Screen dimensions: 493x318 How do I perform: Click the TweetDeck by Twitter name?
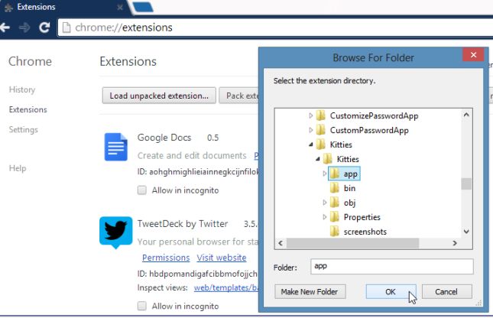point(183,224)
